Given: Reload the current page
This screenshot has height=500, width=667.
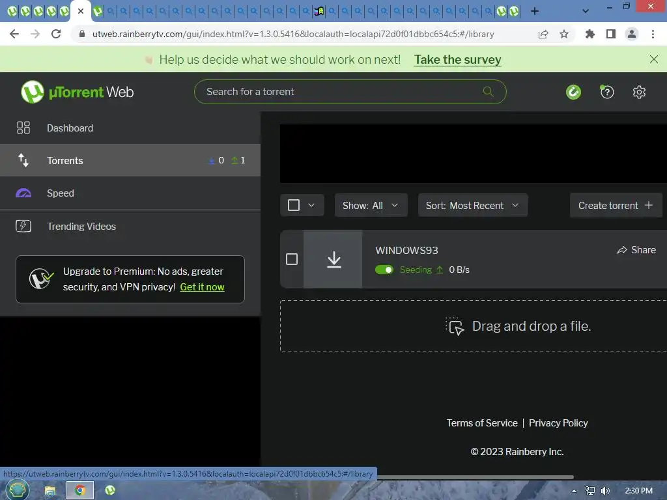Looking at the screenshot, I should click(56, 34).
